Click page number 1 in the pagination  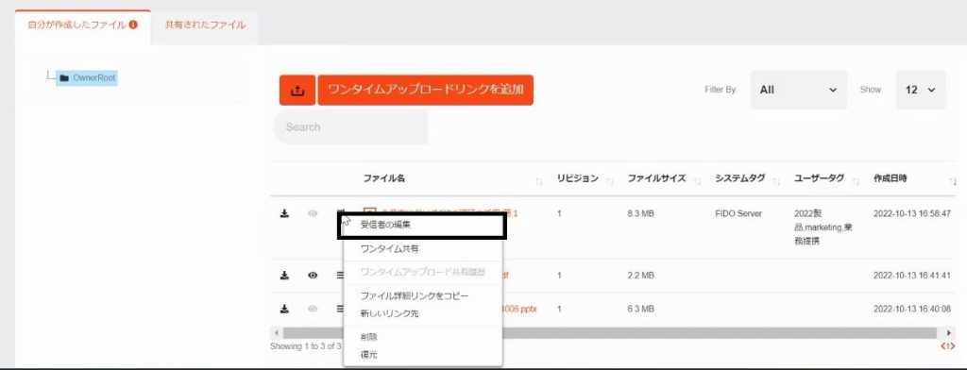tap(948, 346)
